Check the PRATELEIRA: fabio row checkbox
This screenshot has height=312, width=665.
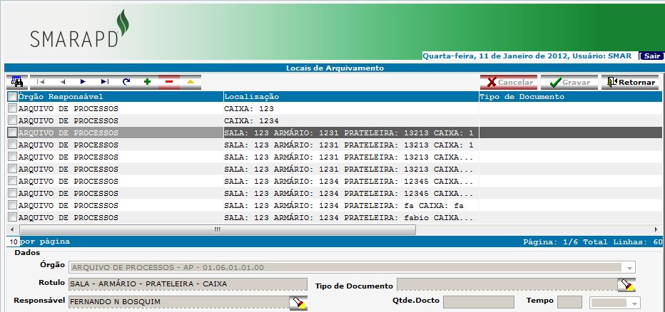pos(12,217)
